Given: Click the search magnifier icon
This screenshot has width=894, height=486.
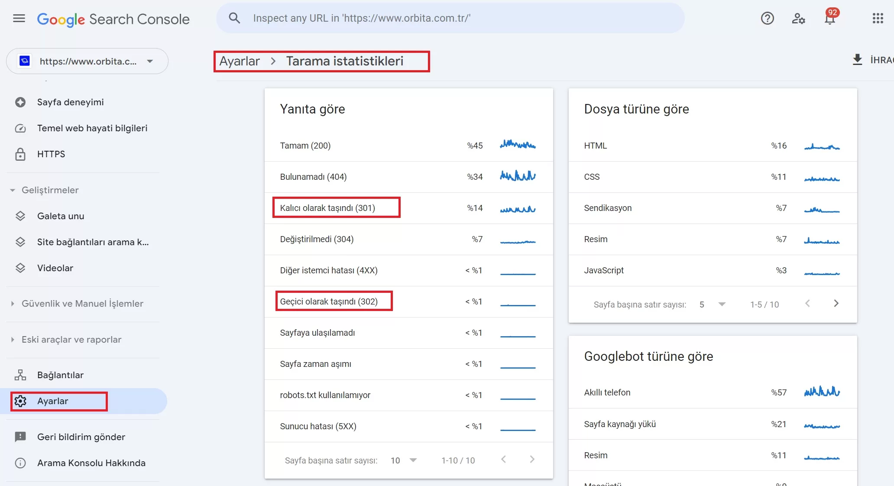Looking at the screenshot, I should click(234, 18).
